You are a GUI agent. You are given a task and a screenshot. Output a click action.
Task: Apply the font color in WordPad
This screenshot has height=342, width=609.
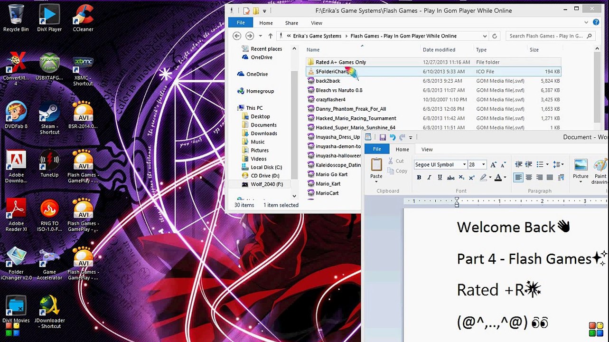coord(498,178)
